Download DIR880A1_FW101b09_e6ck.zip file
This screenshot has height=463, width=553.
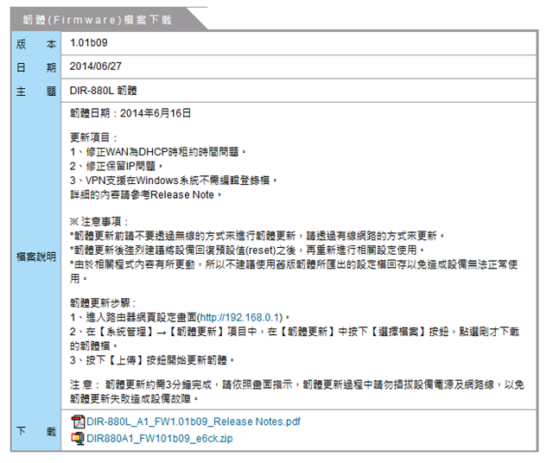[159, 438]
